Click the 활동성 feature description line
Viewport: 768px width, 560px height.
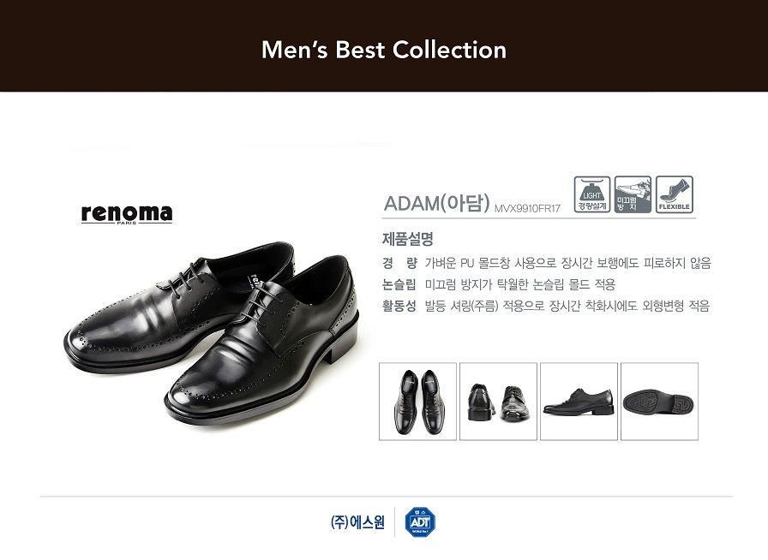coord(546,306)
